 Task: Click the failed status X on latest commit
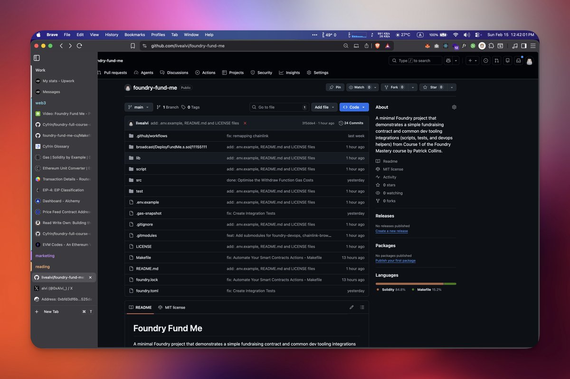(245, 123)
